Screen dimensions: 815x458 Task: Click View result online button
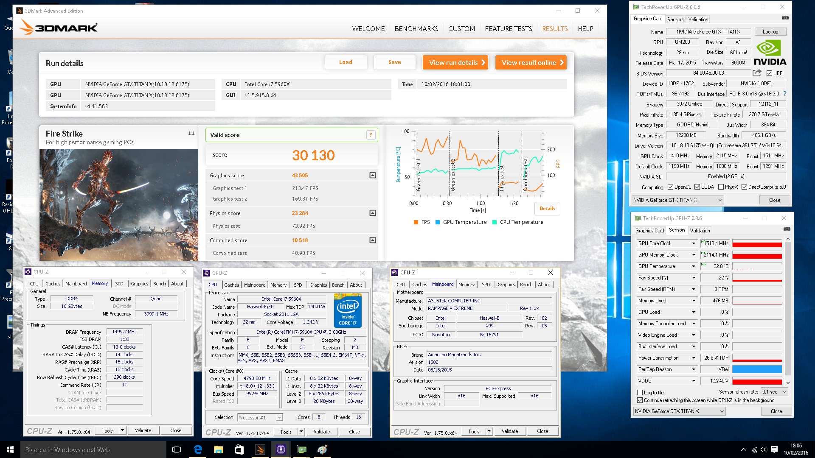coord(531,62)
